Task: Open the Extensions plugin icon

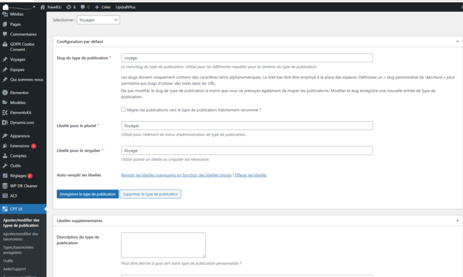Action: (x=5, y=146)
